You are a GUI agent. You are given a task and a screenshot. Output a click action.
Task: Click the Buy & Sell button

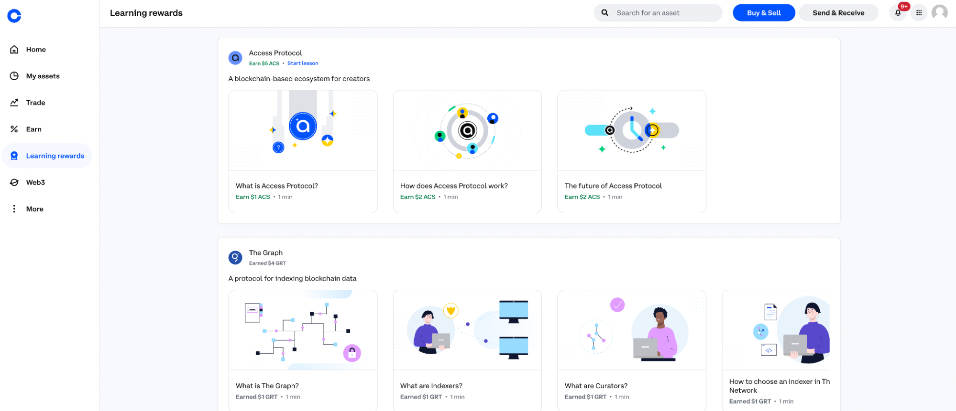pos(764,13)
